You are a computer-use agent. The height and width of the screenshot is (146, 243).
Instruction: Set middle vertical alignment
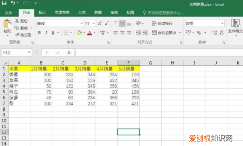point(122,24)
